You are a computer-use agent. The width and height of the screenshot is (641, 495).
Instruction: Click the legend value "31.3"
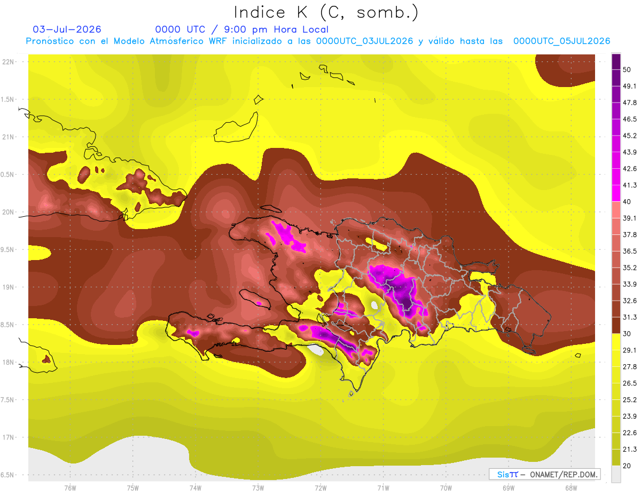630,317
